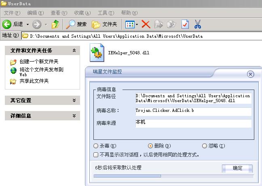
Task: Click the globe publish-to-Web icon
Action: (x=13, y=71)
